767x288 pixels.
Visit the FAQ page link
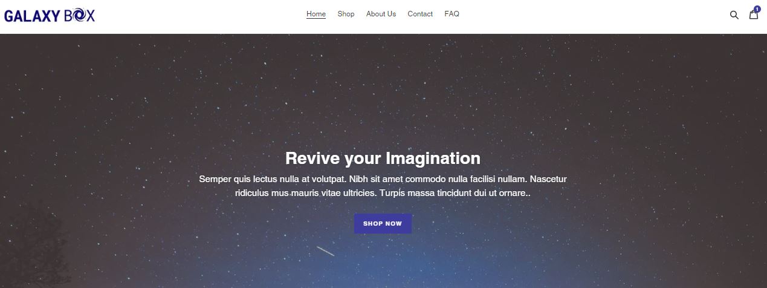(x=451, y=14)
